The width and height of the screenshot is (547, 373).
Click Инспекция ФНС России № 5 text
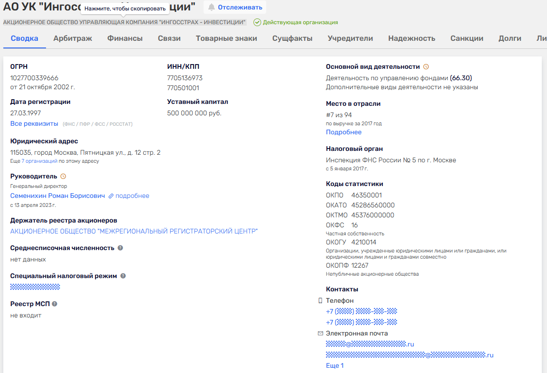tap(391, 160)
